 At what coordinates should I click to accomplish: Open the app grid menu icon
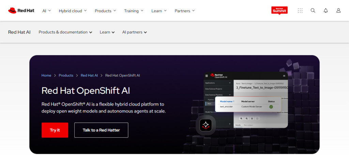tap(300, 11)
